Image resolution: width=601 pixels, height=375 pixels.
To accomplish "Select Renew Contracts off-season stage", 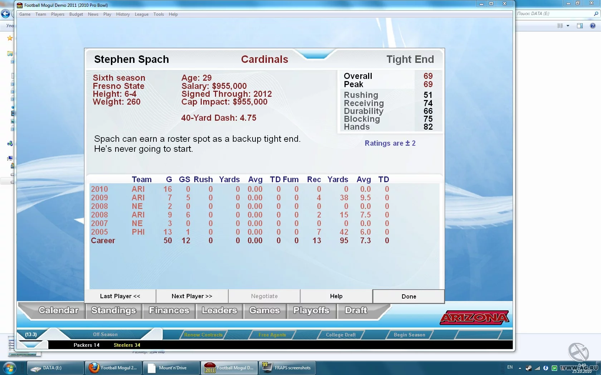I will click(x=203, y=335).
